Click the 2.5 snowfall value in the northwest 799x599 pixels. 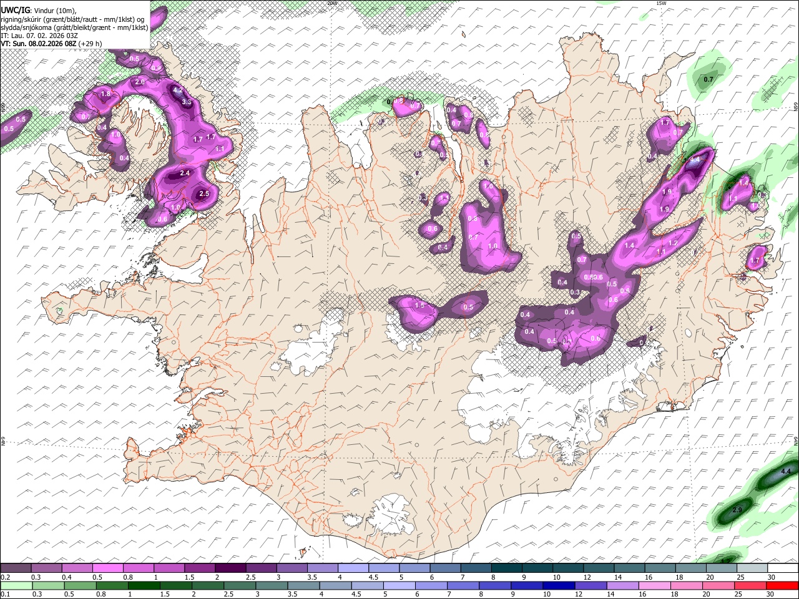(x=204, y=194)
